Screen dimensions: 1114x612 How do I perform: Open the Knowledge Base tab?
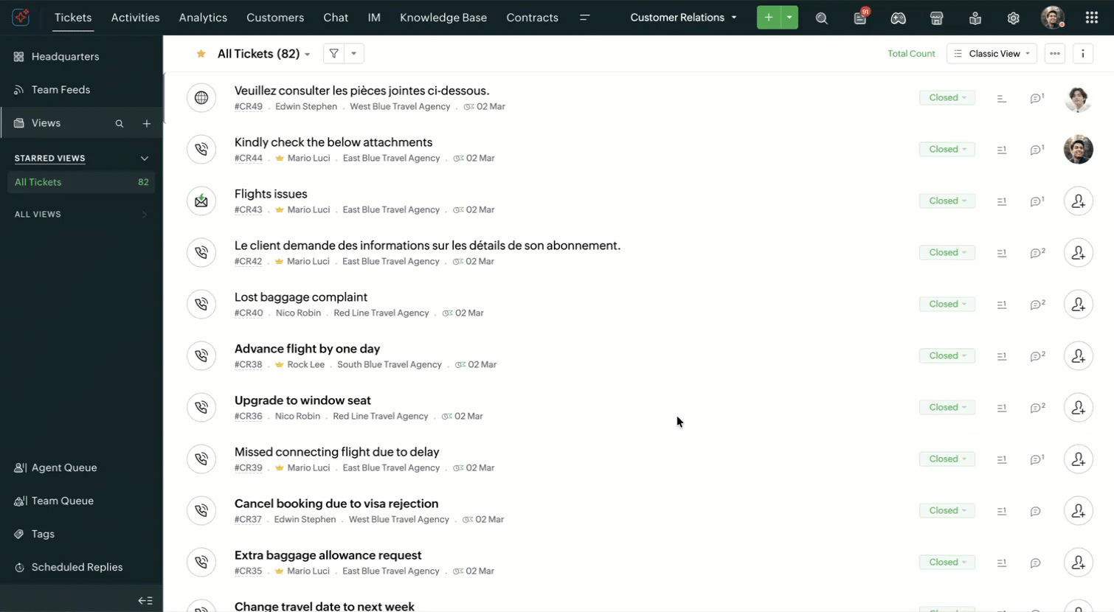(x=443, y=18)
